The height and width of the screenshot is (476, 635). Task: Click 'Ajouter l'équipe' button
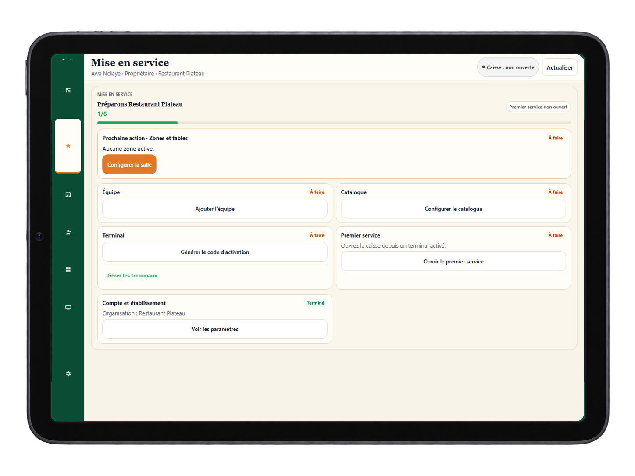pos(215,209)
